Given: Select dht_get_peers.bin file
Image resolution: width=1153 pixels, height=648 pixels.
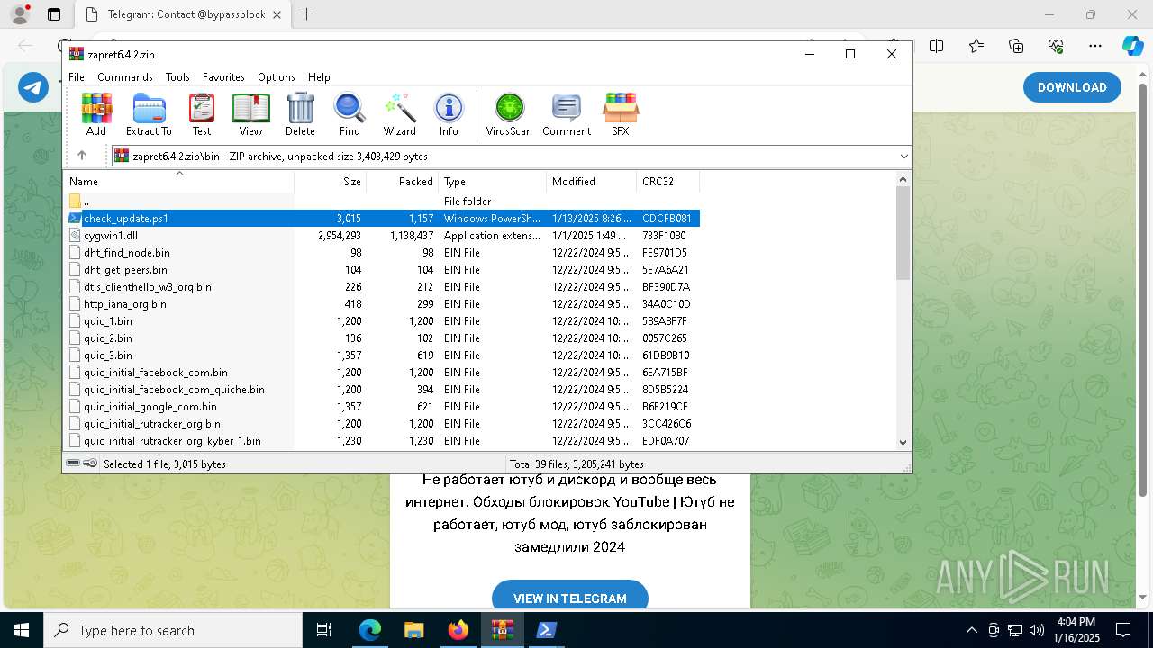Looking at the screenshot, I should coord(382,270).
